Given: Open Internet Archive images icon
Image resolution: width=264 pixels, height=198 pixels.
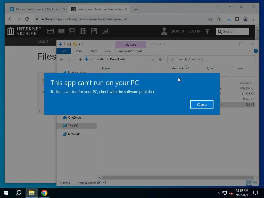Looking at the screenshot, I should [105, 31].
